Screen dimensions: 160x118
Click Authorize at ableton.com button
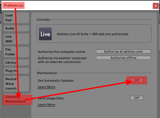tap(123, 52)
